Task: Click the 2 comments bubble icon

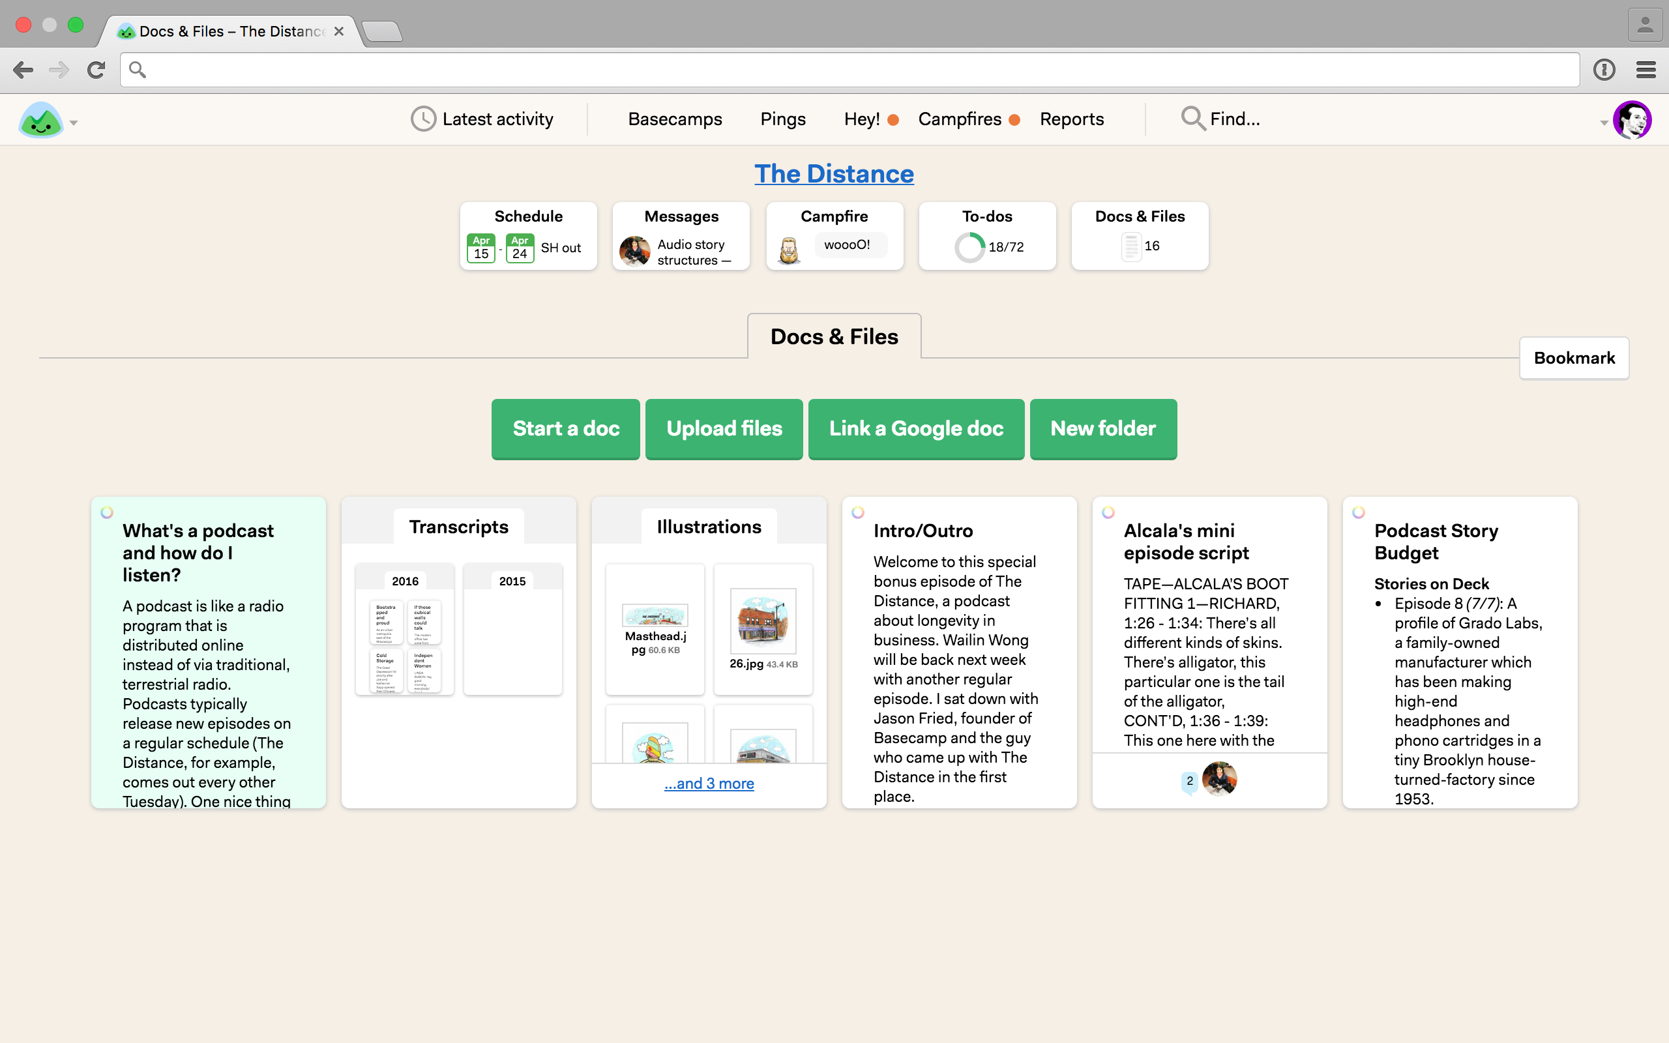Action: pyautogui.click(x=1190, y=782)
